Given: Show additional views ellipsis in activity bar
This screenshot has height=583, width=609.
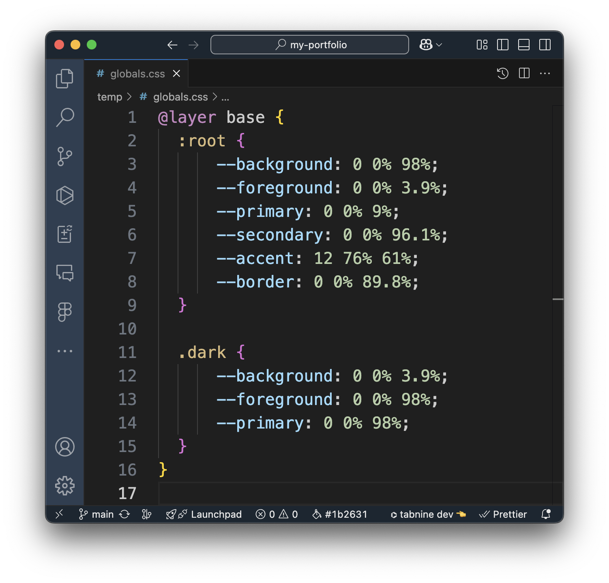Looking at the screenshot, I should tap(64, 351).
